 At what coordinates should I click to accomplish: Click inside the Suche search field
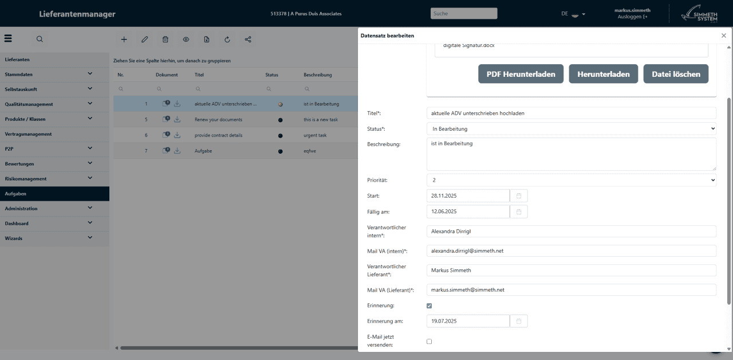click(463, 13)
